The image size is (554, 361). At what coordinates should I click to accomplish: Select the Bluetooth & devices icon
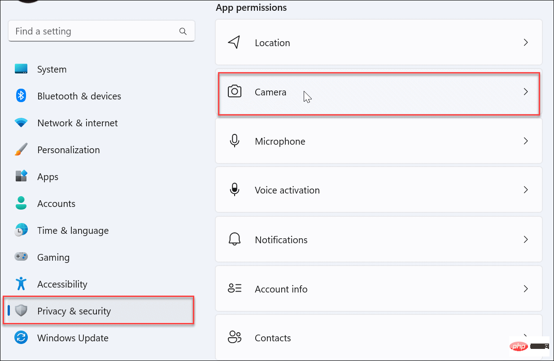(x=21, y=96)
